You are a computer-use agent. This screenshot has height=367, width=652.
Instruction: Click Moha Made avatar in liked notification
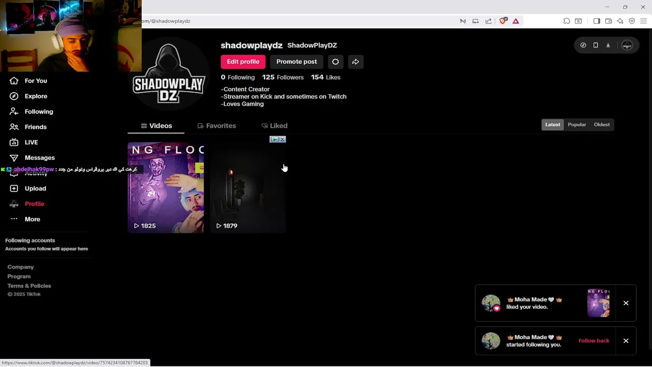(x=491, y=303)
